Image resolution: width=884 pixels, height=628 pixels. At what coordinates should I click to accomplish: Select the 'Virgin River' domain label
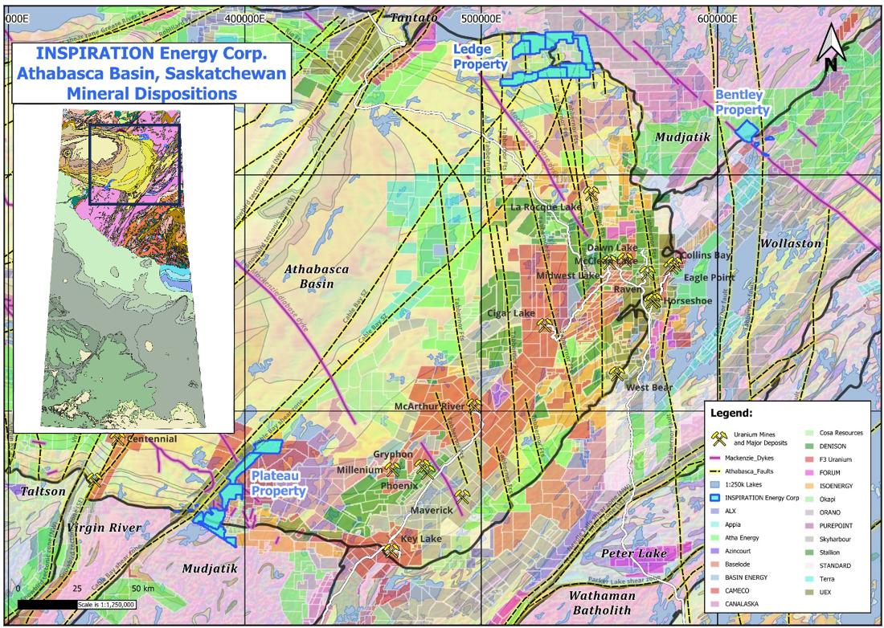(x=104, y=528)
